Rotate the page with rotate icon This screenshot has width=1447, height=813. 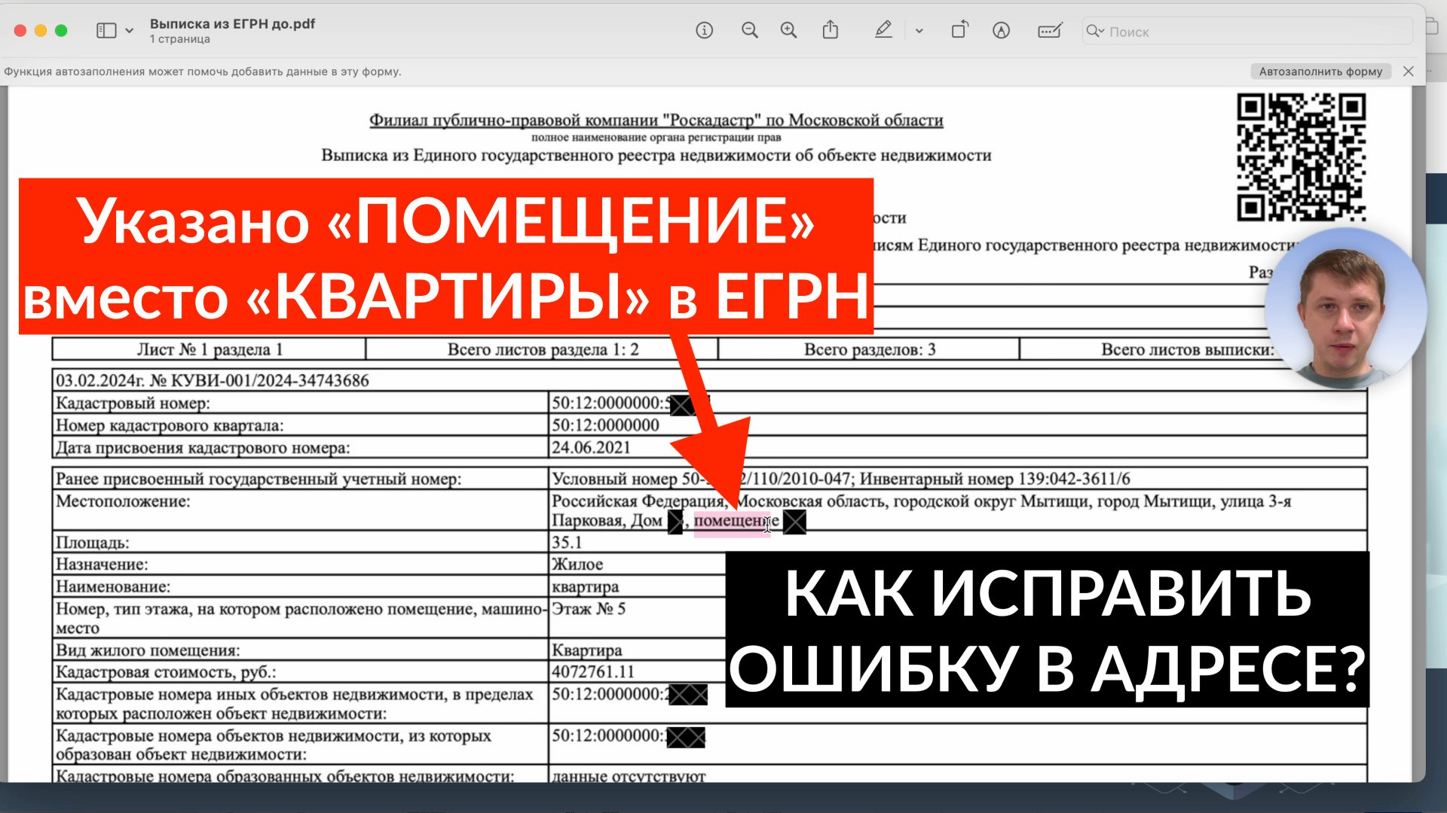959,31
